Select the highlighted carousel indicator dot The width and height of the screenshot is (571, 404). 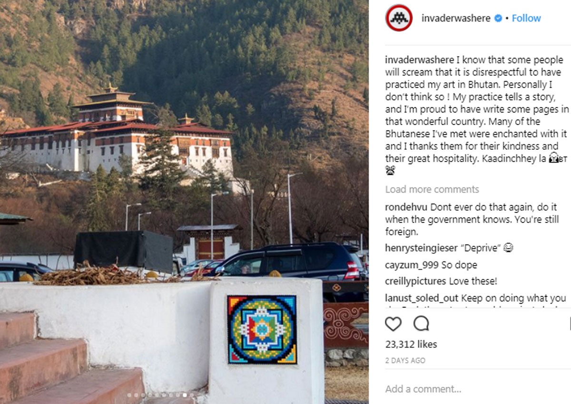point(185,395)
